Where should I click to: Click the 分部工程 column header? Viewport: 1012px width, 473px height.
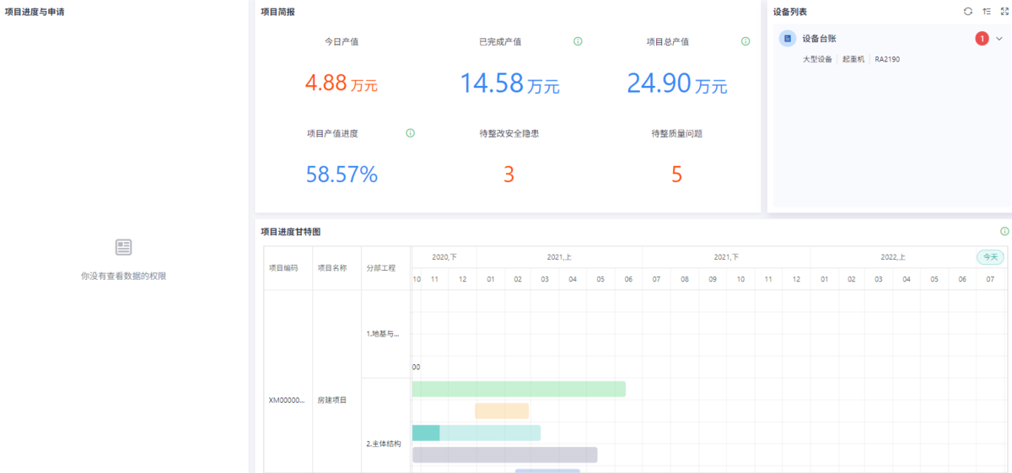point(381,268)
